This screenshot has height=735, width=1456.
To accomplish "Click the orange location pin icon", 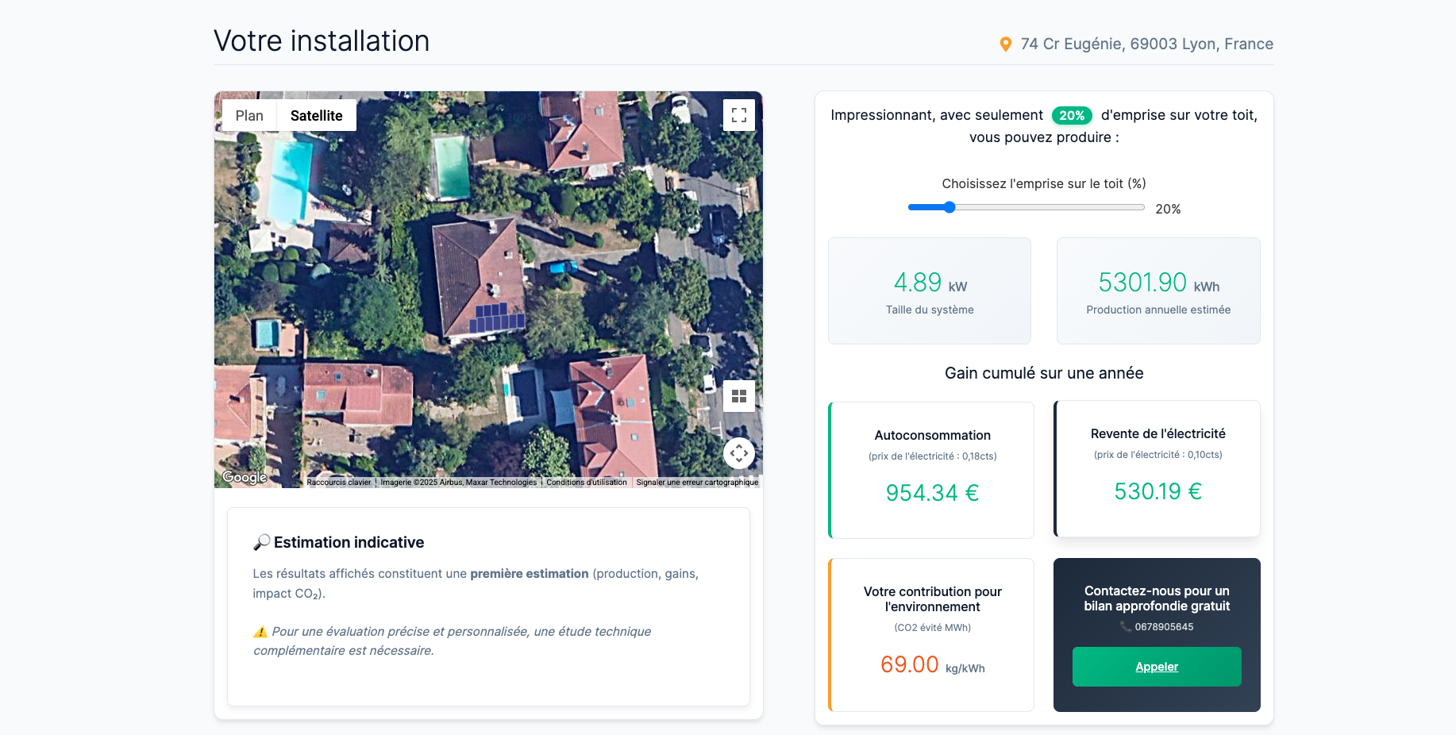I will coord(1005,44).
